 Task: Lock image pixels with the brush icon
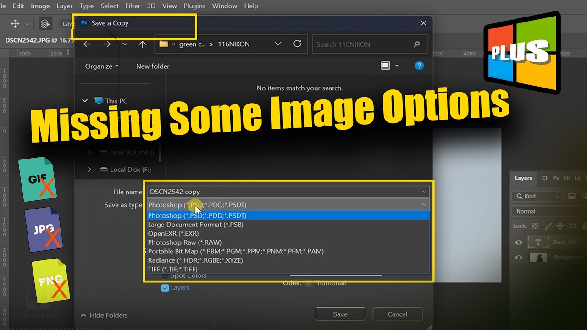[548, 226]
